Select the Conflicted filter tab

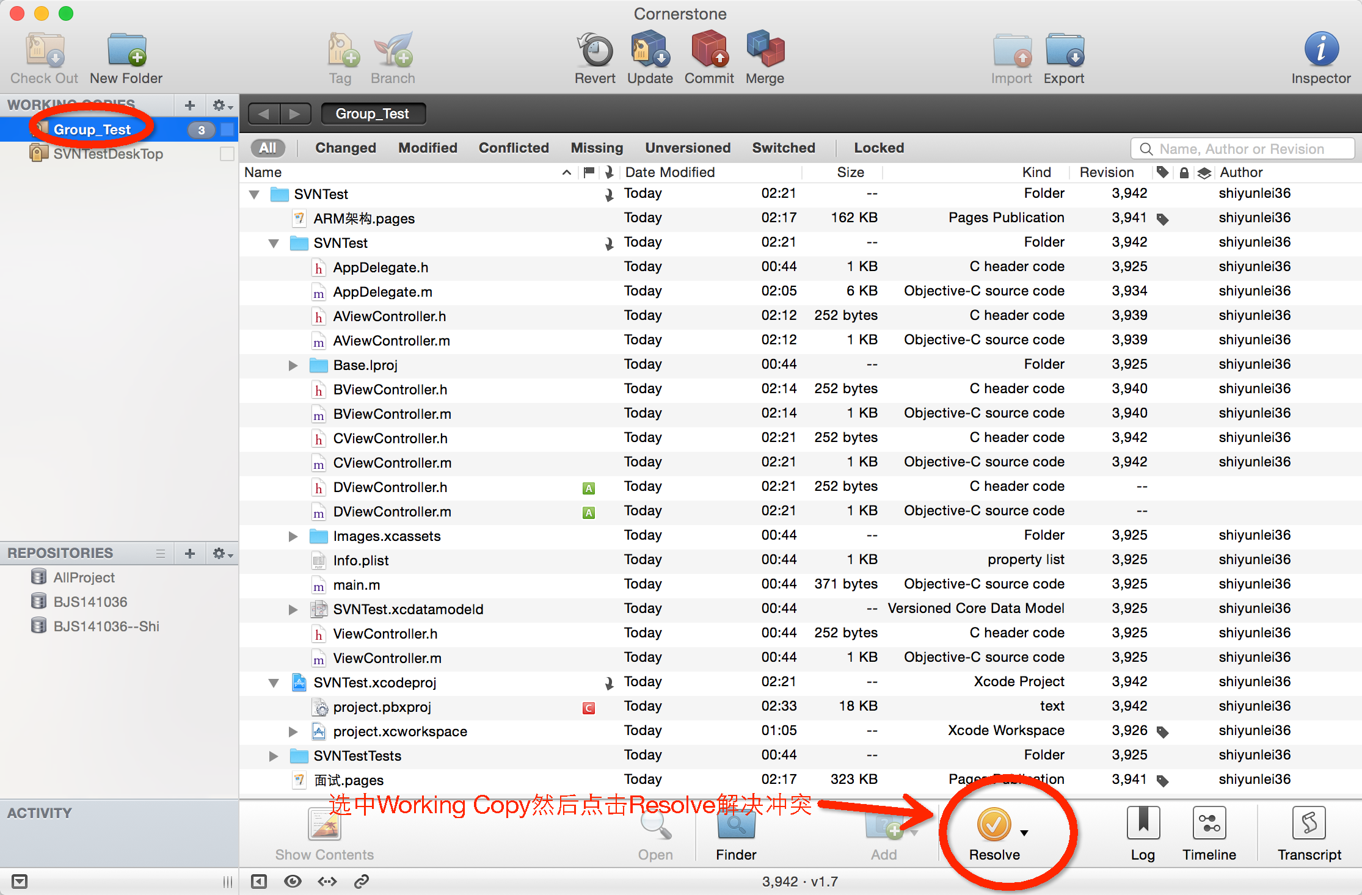pyautogui.click(x=514, y=147)
